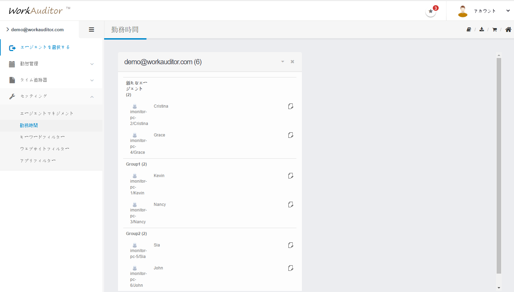The width and height of the screenshot is (514, 292).
Task: Select agent name John
Action: point(158,268)
